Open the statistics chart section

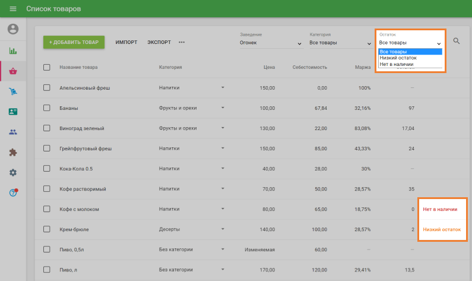click(13, 51)
